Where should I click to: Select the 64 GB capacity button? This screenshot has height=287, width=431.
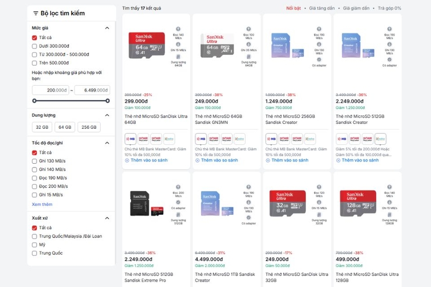pos(65,127)
